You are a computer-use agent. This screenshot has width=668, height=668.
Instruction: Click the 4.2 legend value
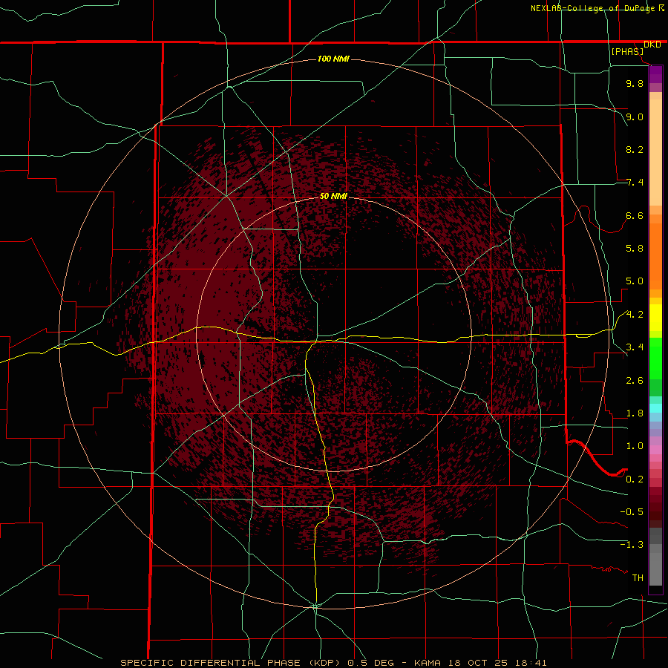(x=635, y=315)
